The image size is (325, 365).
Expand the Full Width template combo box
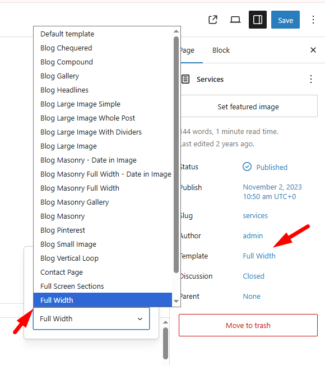click(x=91, y=318)
